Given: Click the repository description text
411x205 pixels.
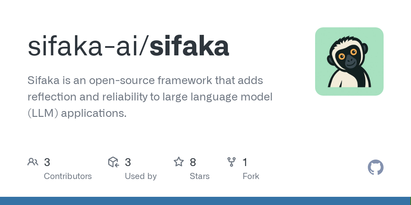Looking at the screenshot, I should (150, 97).
